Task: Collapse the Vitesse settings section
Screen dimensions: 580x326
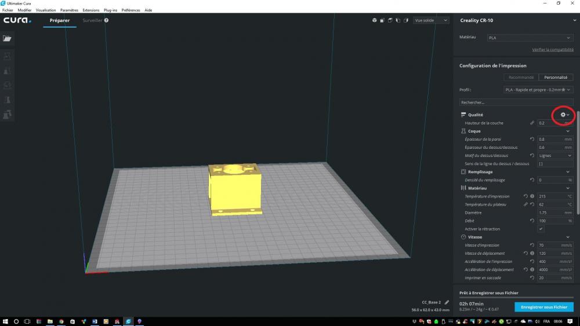Action: point(568,237)
